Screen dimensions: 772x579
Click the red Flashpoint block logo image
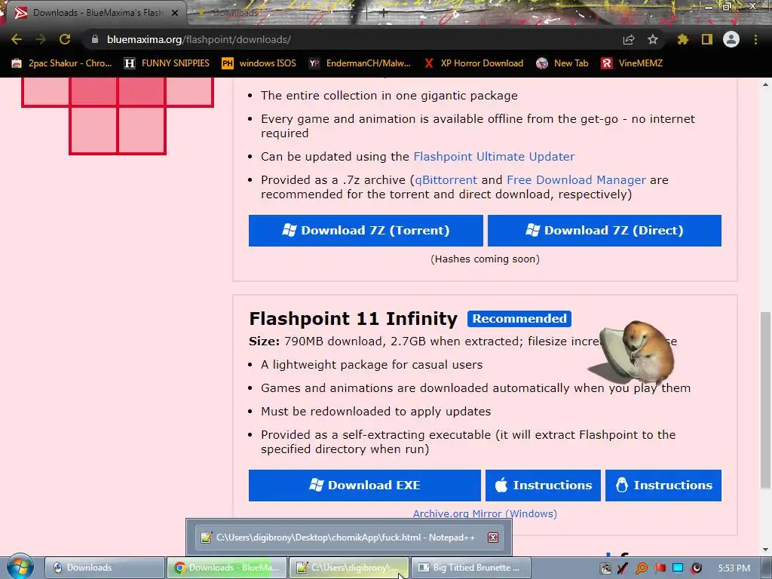(x=117, y=116)
